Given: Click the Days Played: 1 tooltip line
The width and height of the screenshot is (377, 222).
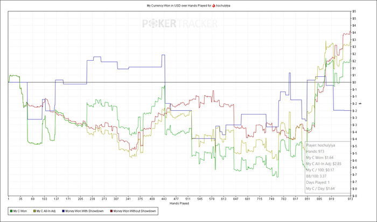Looking at the screenshot, I should coord(318,182).
